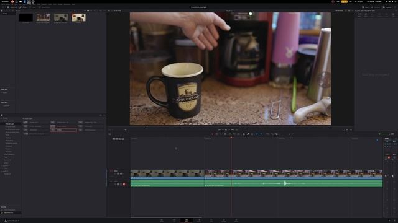Lock the Audio 1 track
Image resolution: width=398 pixels, height=223 pixels.
(x=115, y=184)
